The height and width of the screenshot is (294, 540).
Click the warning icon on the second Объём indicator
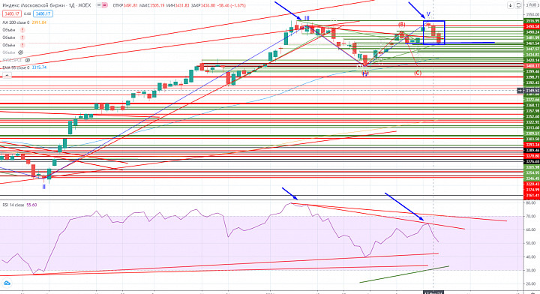tap(22, 37)
